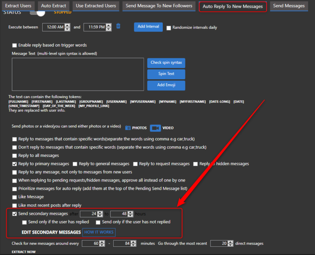Click EDIT SECONDARY MESSAGES link

pos(51,232)
